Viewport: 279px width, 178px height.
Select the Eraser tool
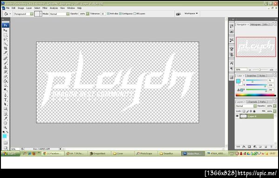click(5, 77)
